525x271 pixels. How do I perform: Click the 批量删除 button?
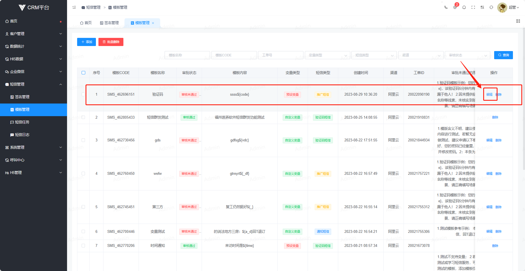point(111,42)
